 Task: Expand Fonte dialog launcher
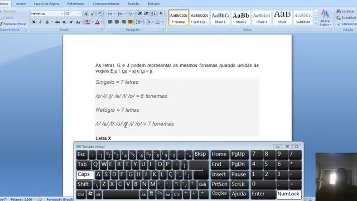pyautogui.click(x=102, y=30)
